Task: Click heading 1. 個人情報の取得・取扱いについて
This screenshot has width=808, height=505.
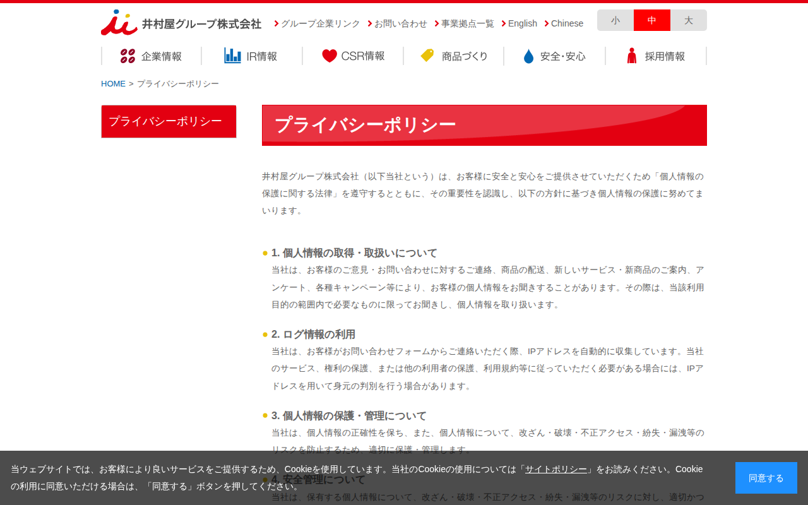Action: pos(354,253)
